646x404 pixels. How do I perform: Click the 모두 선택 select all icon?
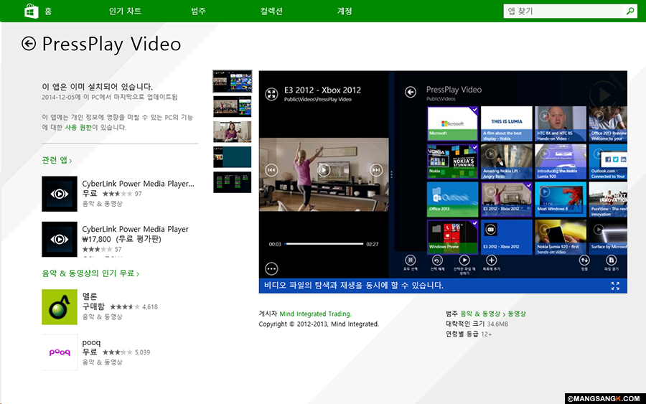tap(410, 260)
